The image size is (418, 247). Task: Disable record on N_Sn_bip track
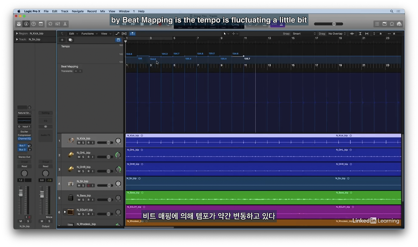pyautogui.click(x=88, y=186)
